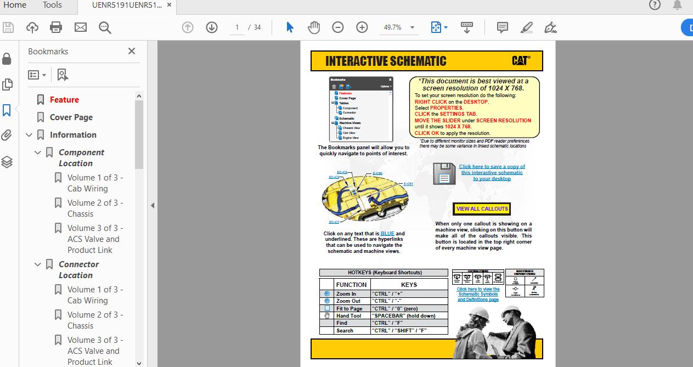Image resolution: width=693 pixels, height=367 pixels.
Task: Select the Connector Location bookmark
Action: tap(78, 270)
